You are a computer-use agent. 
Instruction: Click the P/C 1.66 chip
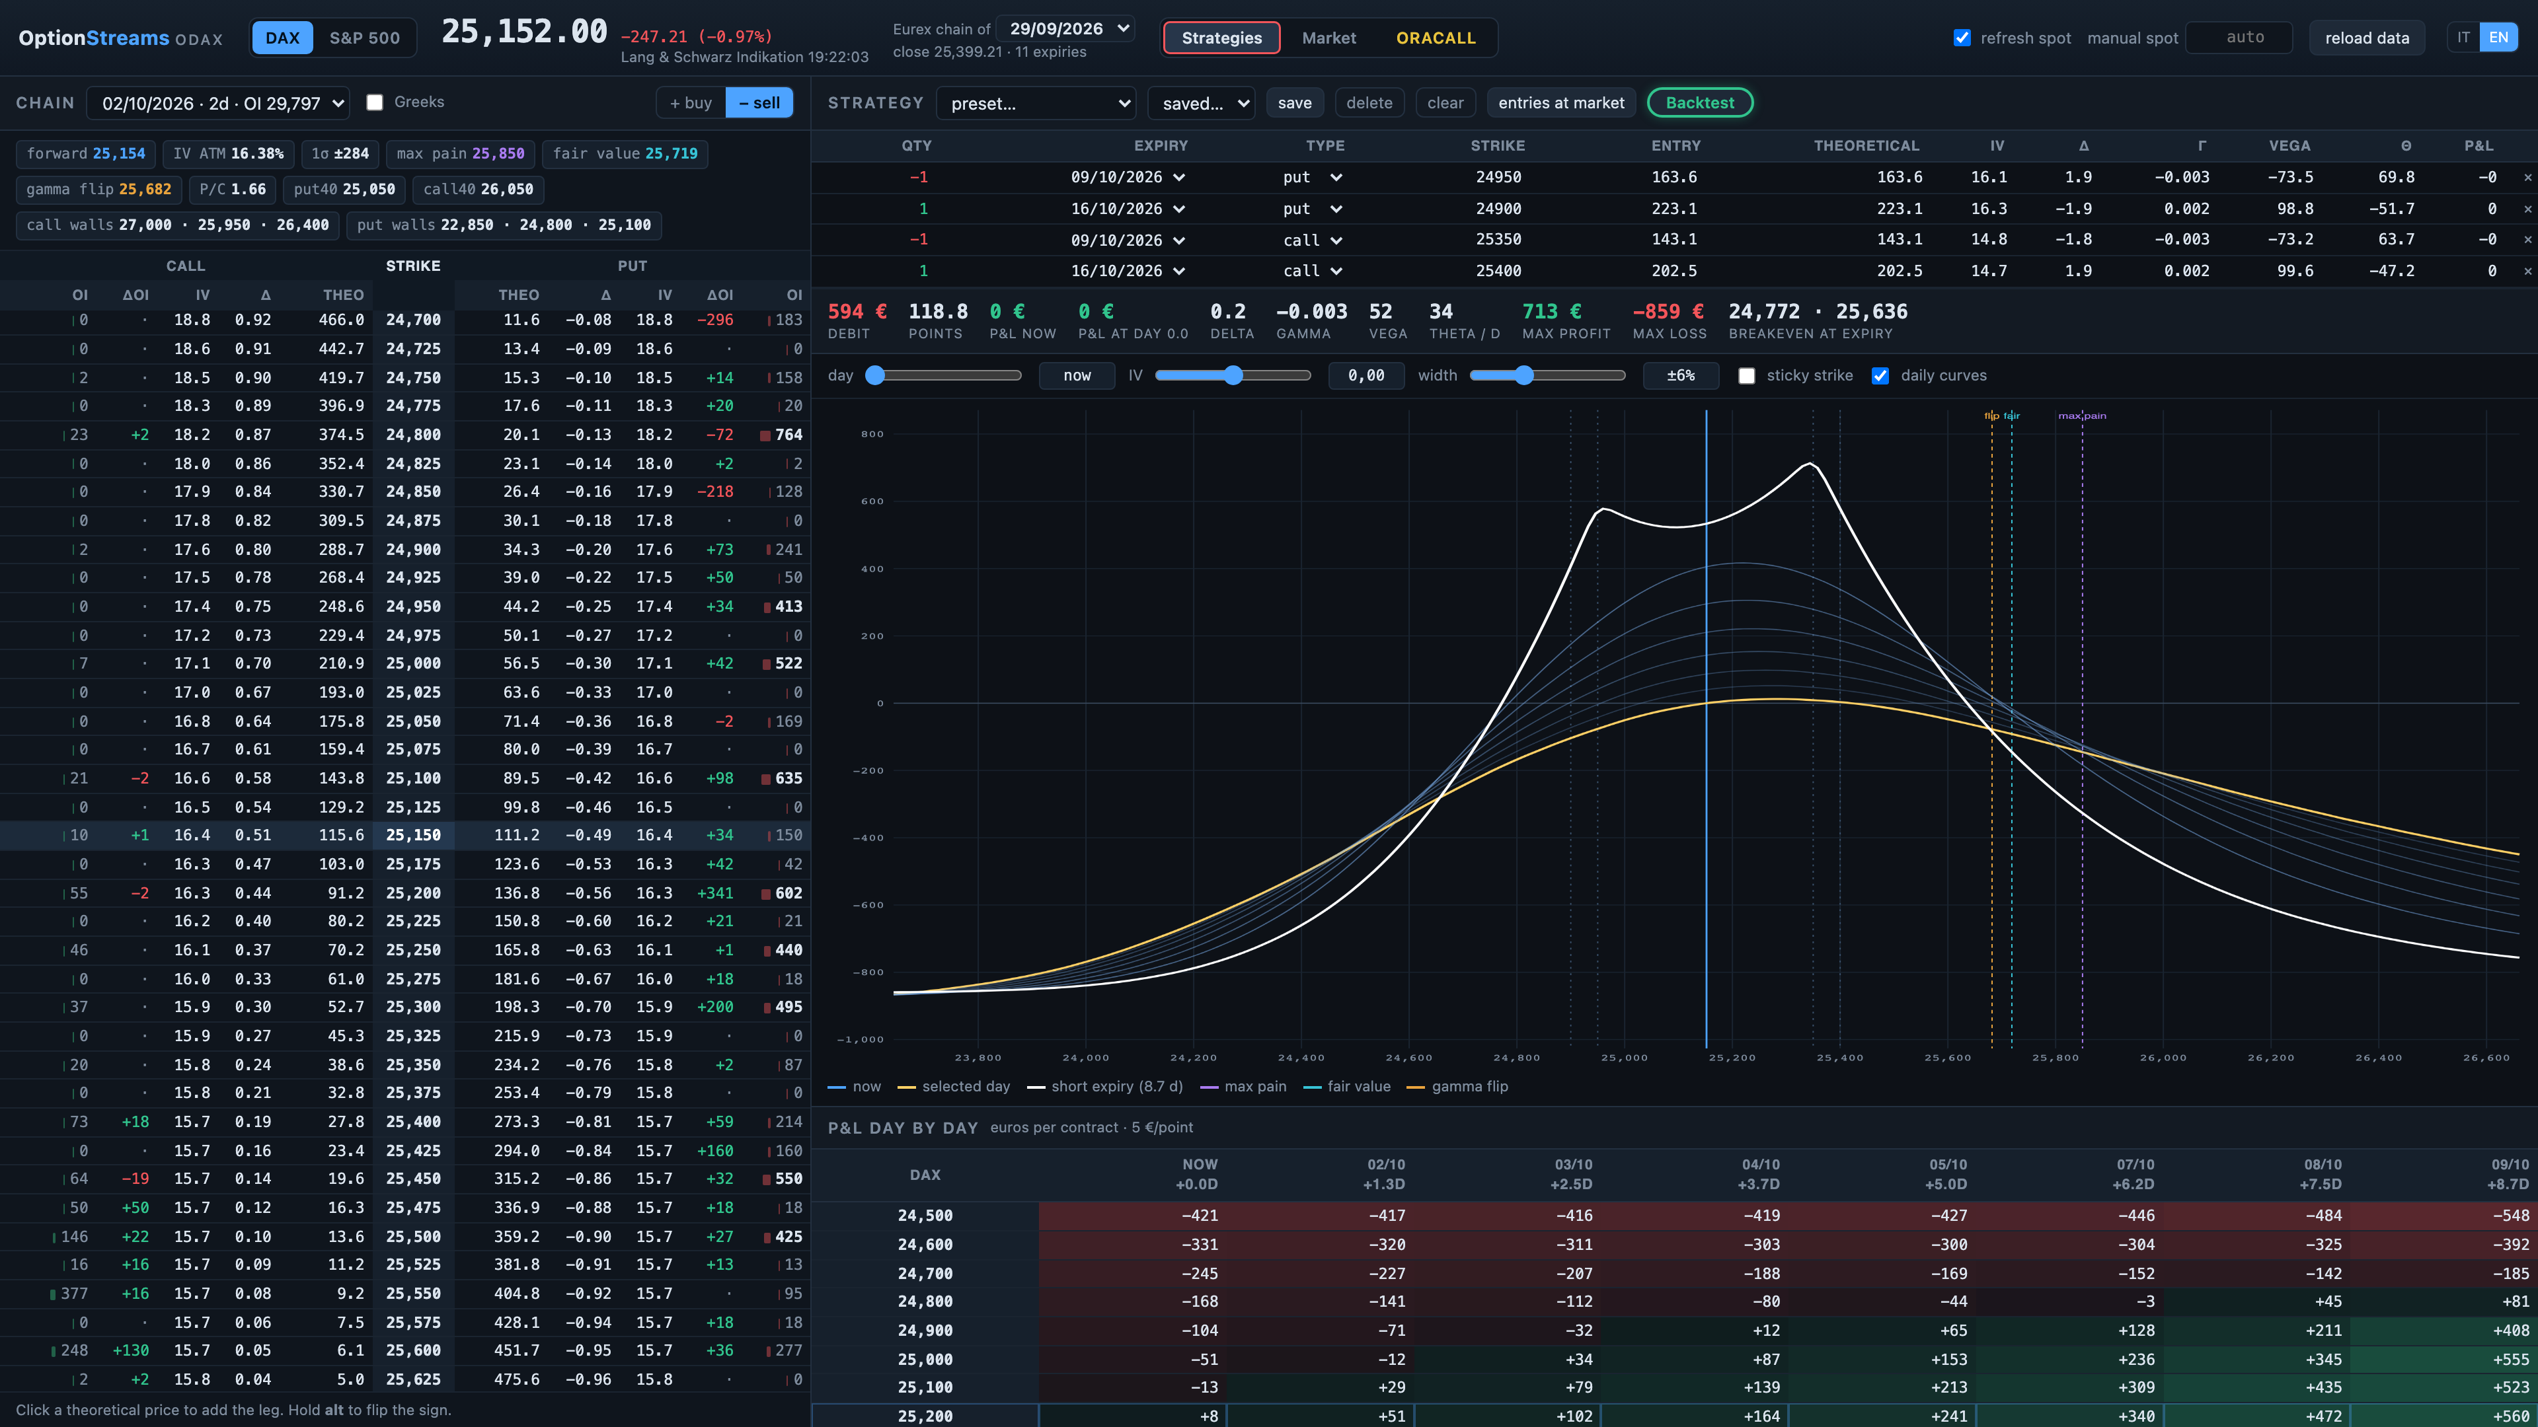[x=233, y=189]
